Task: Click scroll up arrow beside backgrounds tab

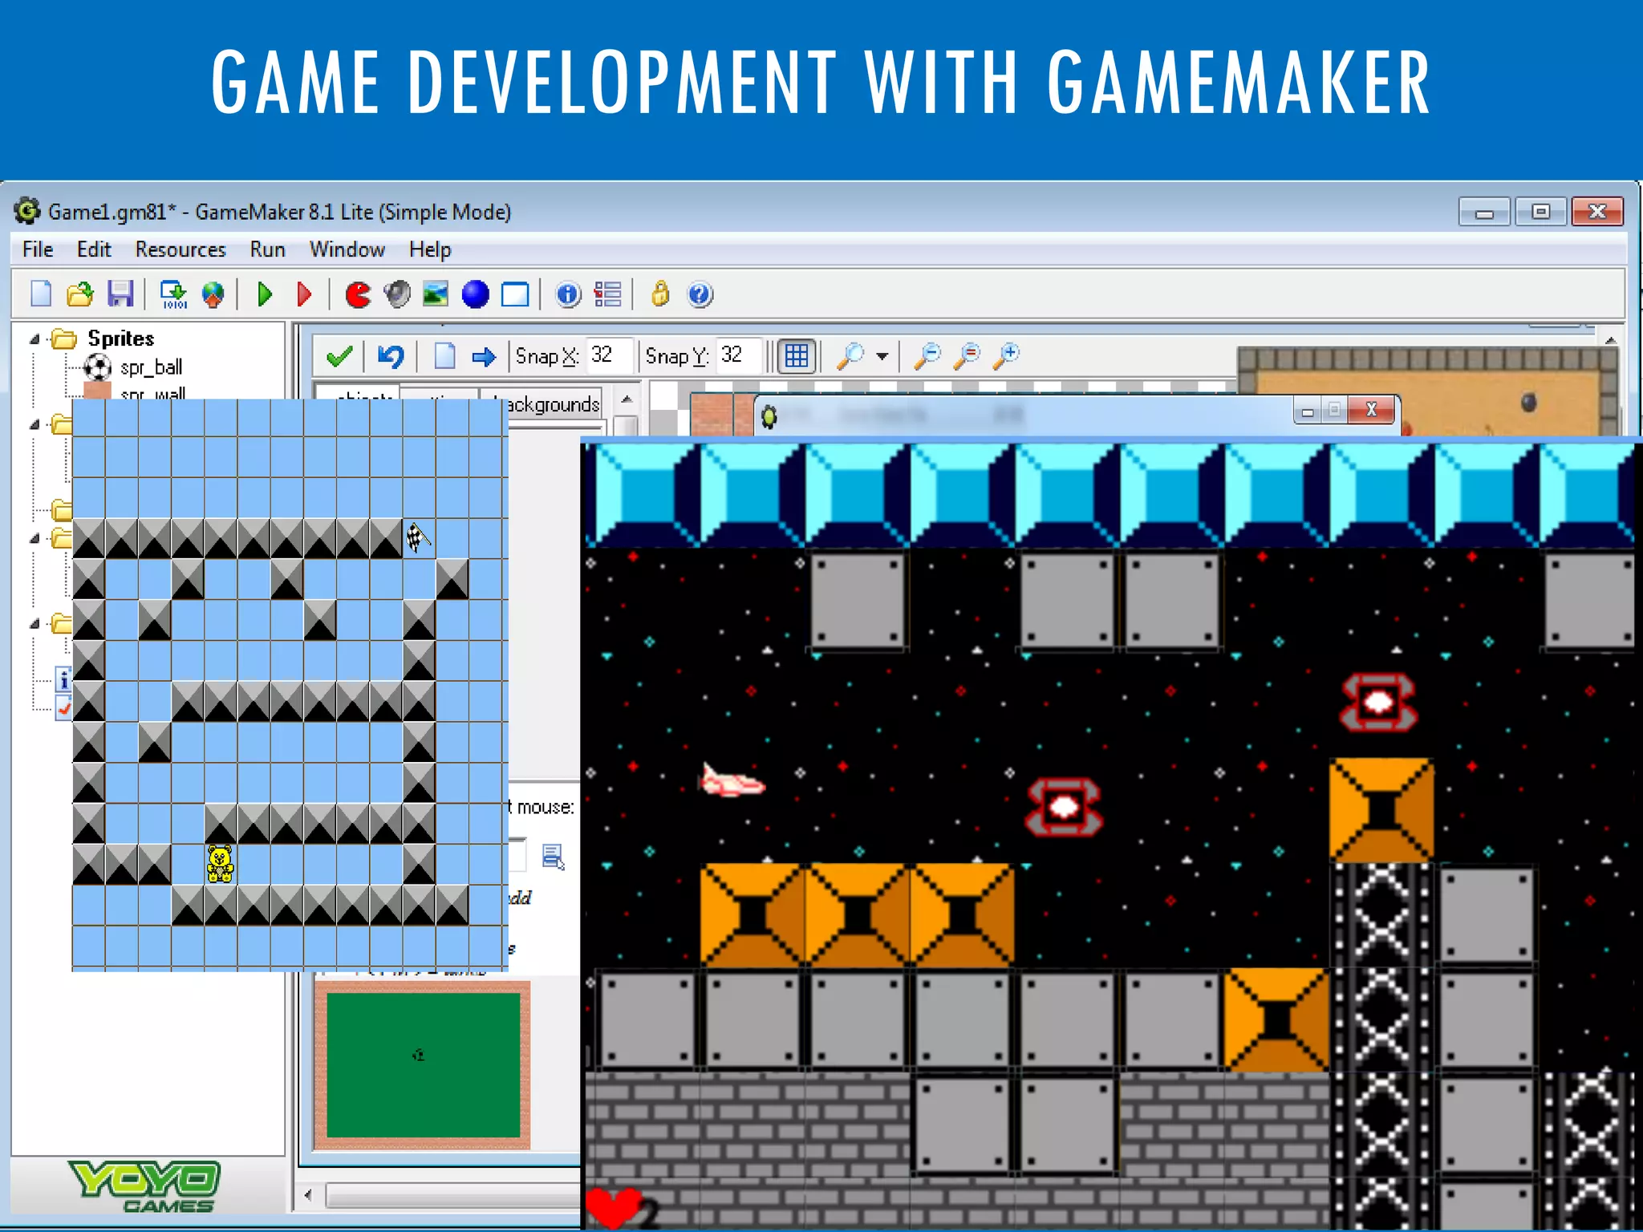Action: point(627,399)
